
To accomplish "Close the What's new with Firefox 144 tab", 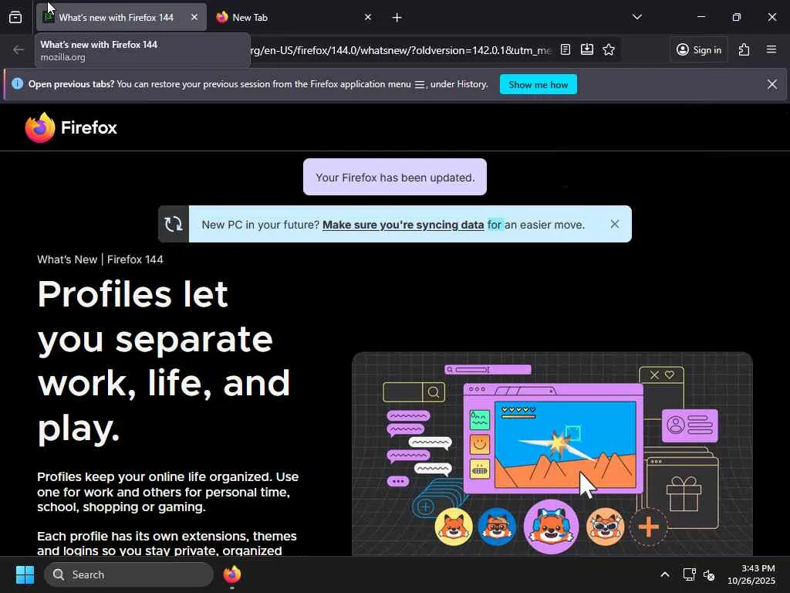I will pyautogui.click(x=194, y=17).
